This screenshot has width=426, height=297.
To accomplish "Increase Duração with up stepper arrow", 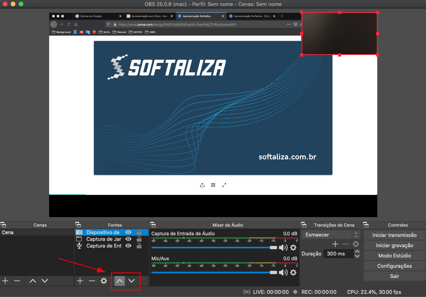I will click(357, 252).
